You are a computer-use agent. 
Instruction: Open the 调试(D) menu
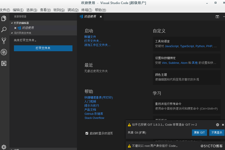pyautogui.click(x=73, y=10)
